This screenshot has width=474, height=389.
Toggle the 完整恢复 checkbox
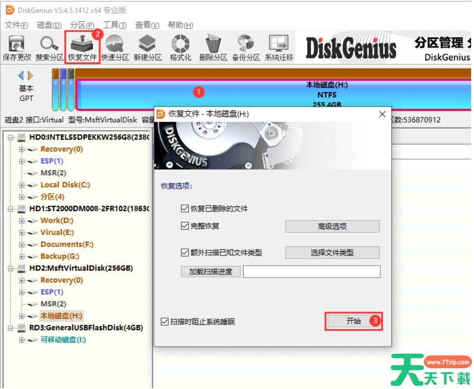point(184,226)
